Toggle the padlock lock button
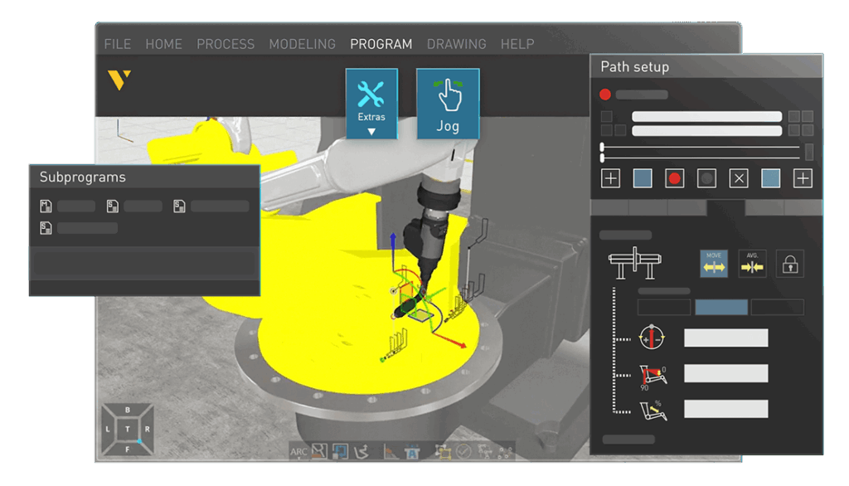 coord(790,264)
